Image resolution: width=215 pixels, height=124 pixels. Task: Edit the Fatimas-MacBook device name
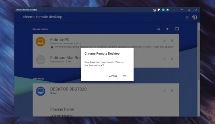tap(164, 59)
